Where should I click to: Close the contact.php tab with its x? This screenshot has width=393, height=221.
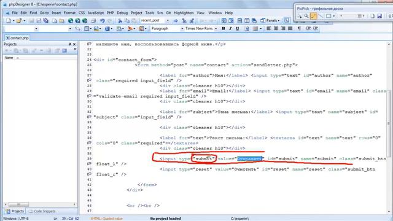(x=7, y=38)
